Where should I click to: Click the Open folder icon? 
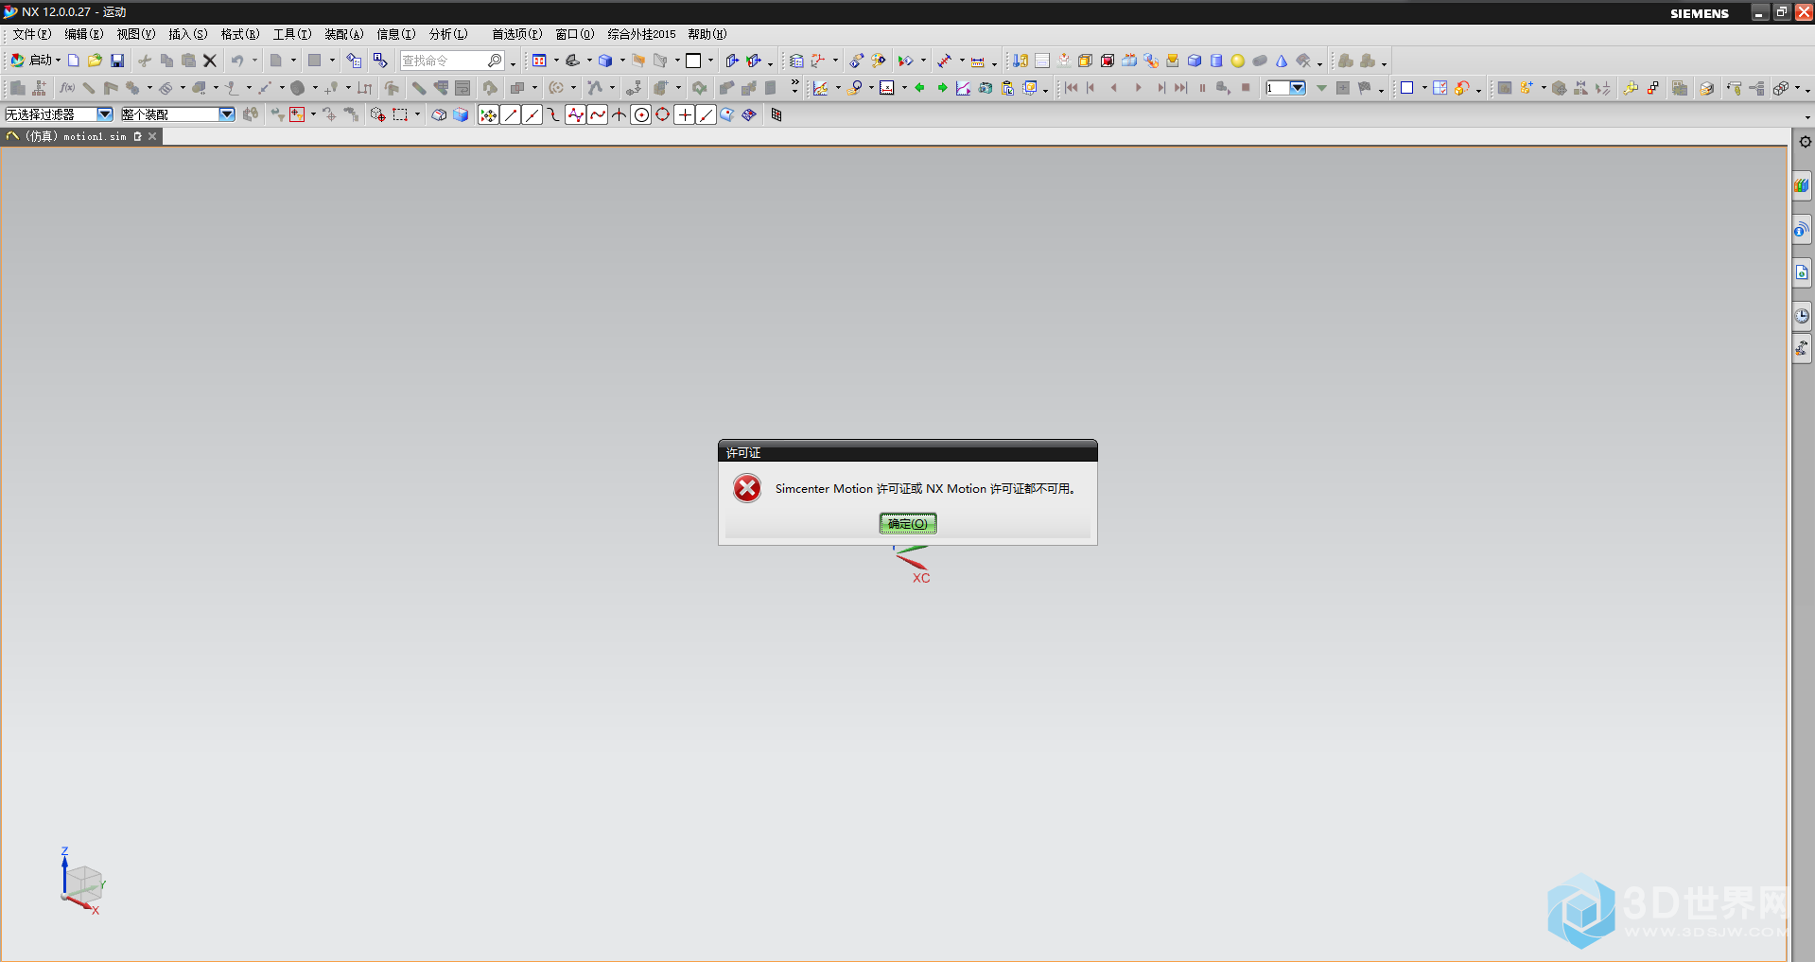coord(95,61)
